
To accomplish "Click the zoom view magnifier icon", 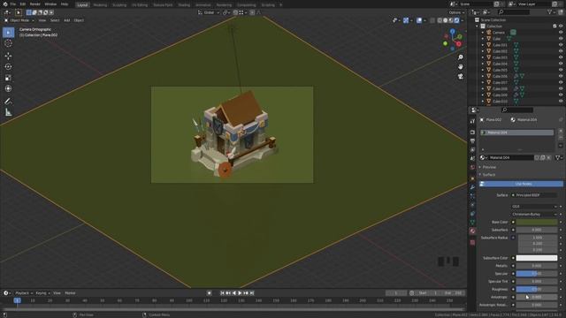I will point(460,57).
